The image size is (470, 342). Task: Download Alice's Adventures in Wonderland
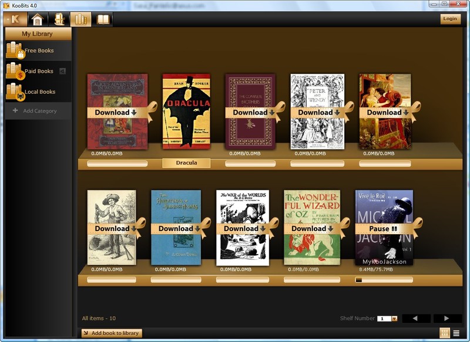point(115,113)
